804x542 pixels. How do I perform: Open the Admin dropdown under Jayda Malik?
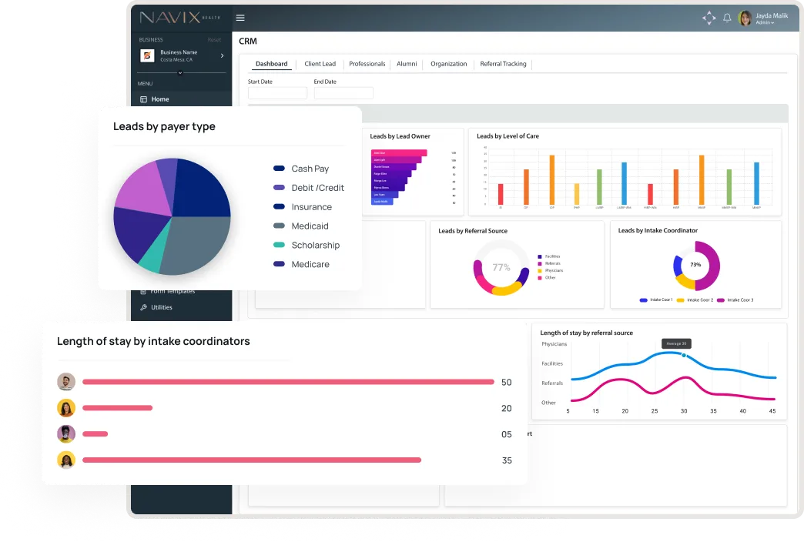click(764, 22)
